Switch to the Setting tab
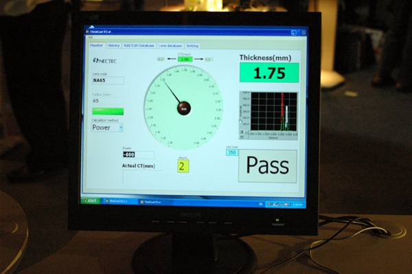This screenshot has height=274, width=412. coord(192,46)
